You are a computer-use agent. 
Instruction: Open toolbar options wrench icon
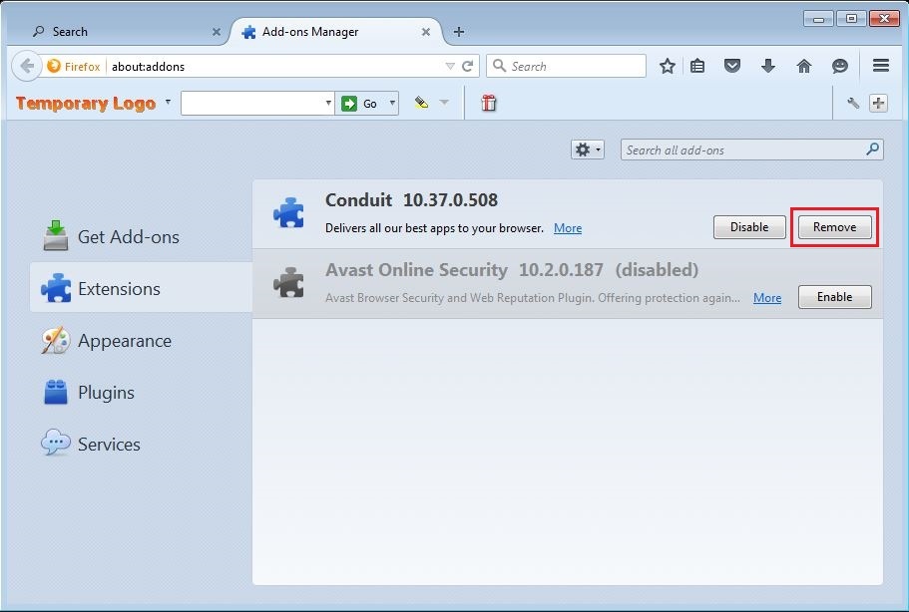[853, 103]
